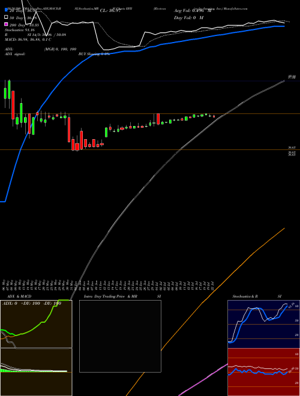The width and height of the screenshot is (300, 396).
Task: Click the dark red RSI chart panel
Action: (x=263, y=372)
